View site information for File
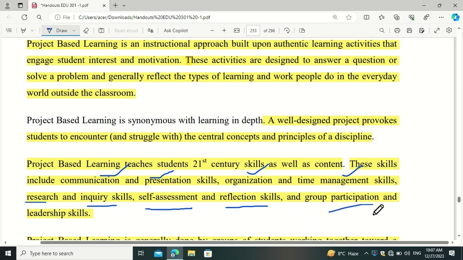The width and height of the screenshot is (463, 260). (x=63, y=17)
